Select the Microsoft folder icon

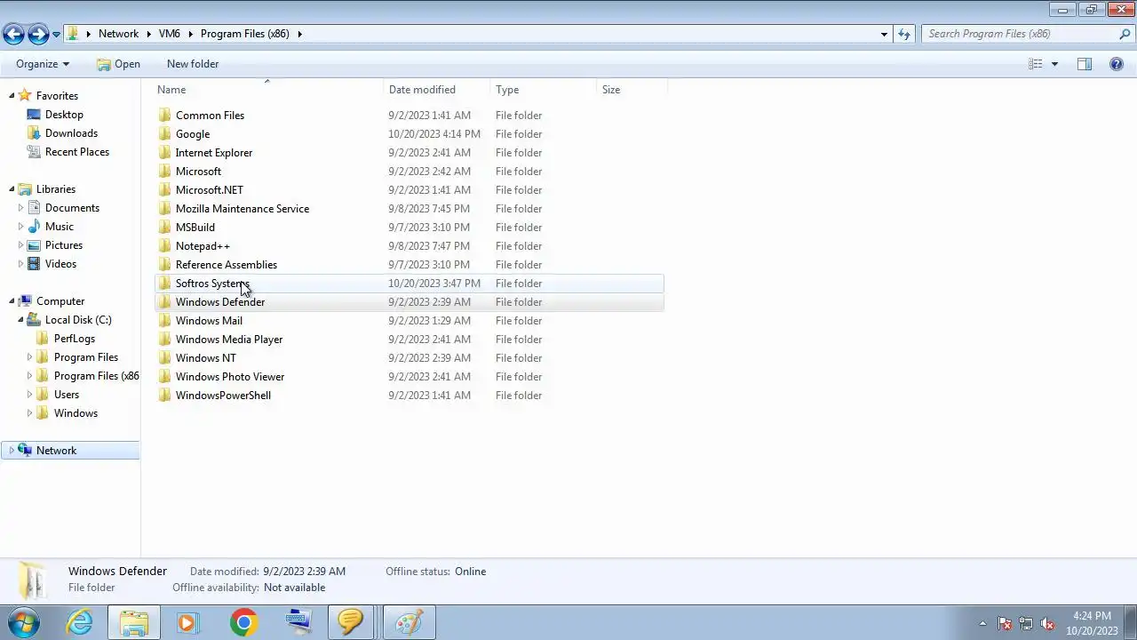pyautogui.click(x=164, y=172)
